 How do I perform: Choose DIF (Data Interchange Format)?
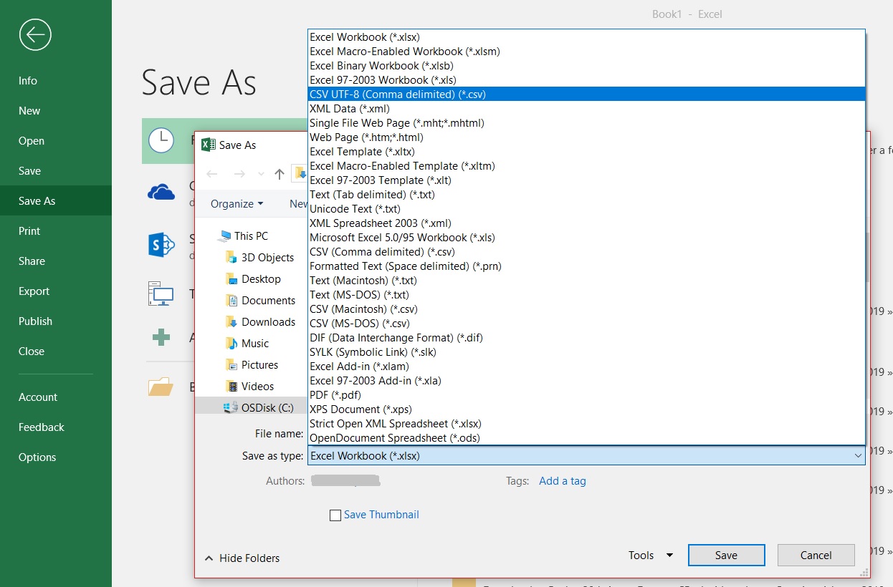pyautogui.click(x=586, y=337)
